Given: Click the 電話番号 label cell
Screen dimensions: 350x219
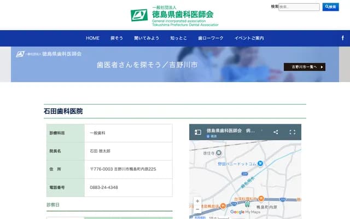Looking at the screenshot, I should click(66, 188).
